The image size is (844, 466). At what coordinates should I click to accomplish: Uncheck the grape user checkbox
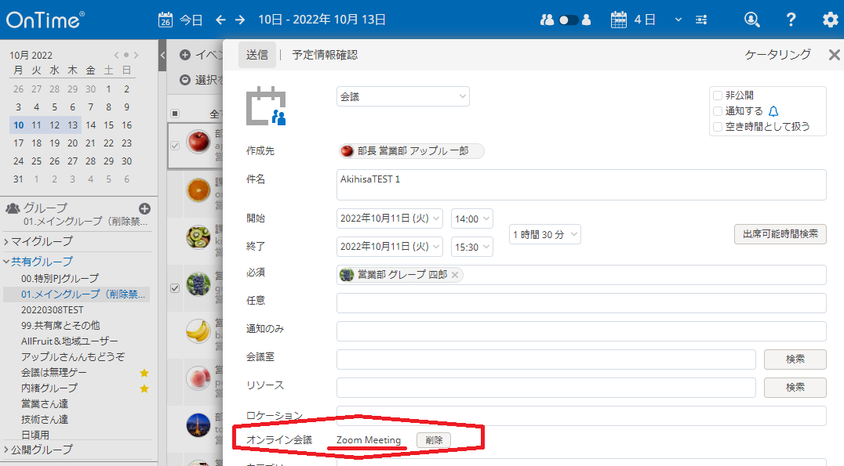point(175,288)
